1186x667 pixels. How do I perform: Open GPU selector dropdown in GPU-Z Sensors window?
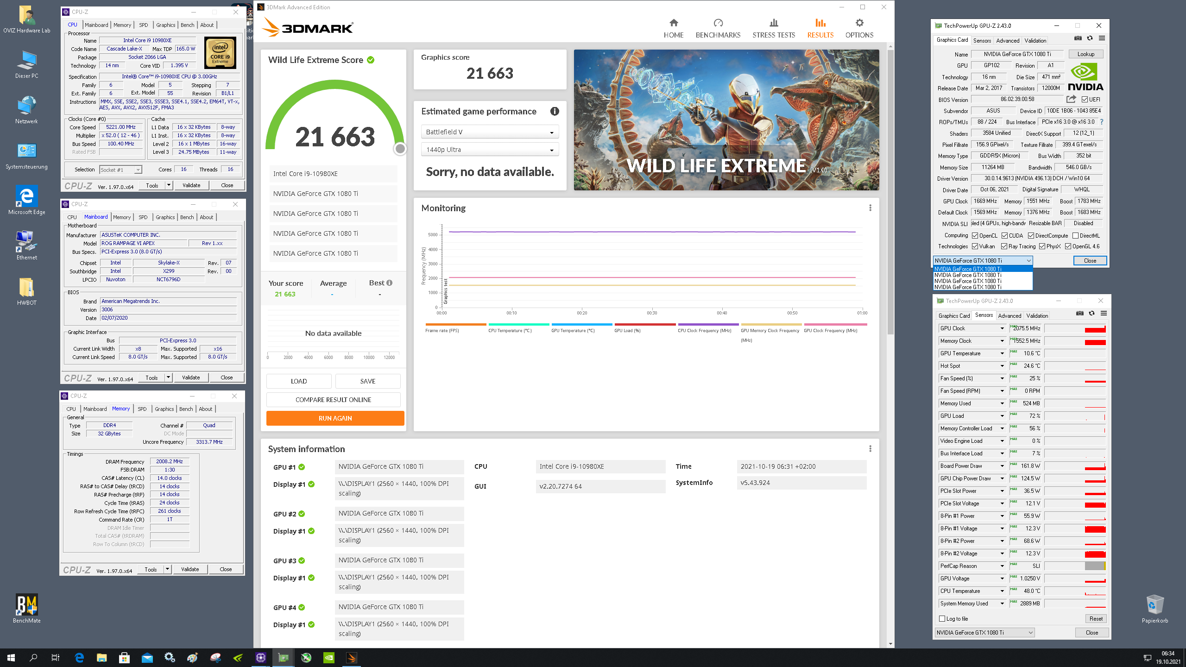[x=984, y=632]
